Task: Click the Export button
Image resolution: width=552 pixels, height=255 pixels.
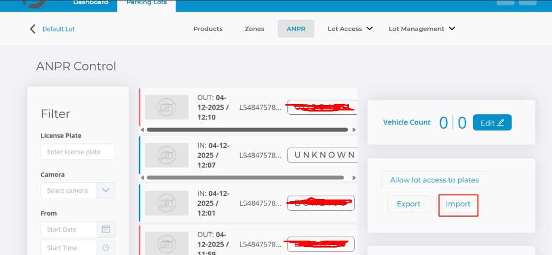Action: (408, 204)
